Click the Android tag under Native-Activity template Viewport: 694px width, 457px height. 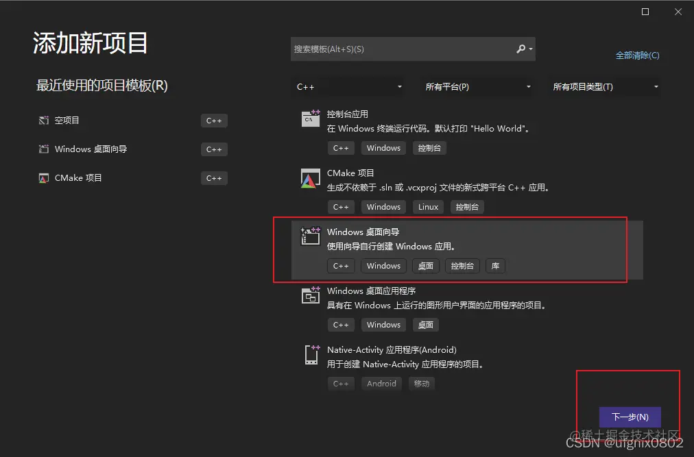point(381,384)
